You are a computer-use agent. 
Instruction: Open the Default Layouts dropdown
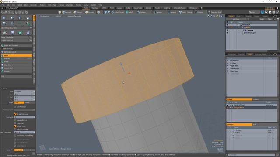12,8
